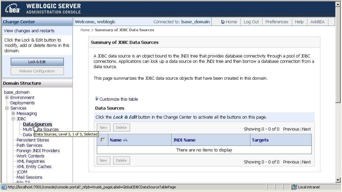This screenshot has height=192, width=342.
Task: Collapse the JDBC tree node
Action: coord(13,119)
